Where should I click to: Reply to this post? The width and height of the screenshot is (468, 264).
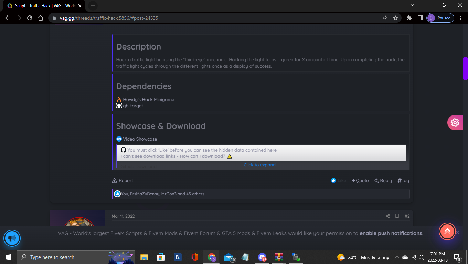click(x=383, y=180)
